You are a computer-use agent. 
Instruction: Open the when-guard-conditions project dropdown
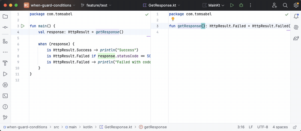point(49,5)
